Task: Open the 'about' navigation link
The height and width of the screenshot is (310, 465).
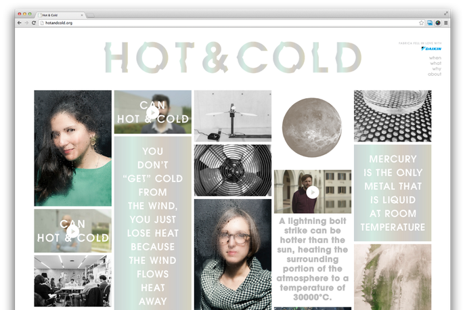Action: coord(435,74)
